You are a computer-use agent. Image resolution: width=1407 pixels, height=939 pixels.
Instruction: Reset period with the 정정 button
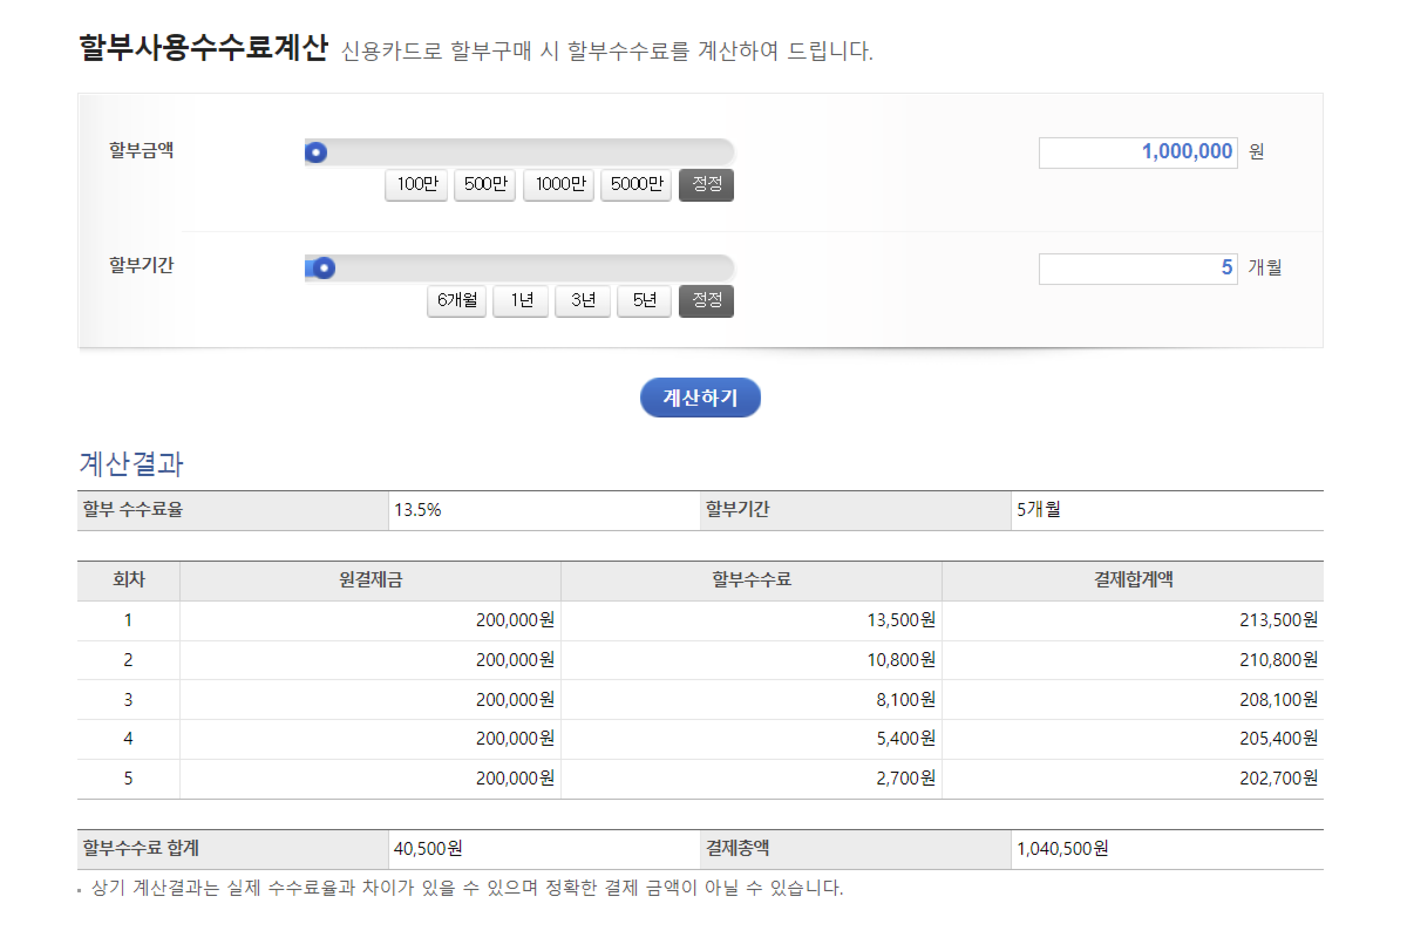point(706,300)
